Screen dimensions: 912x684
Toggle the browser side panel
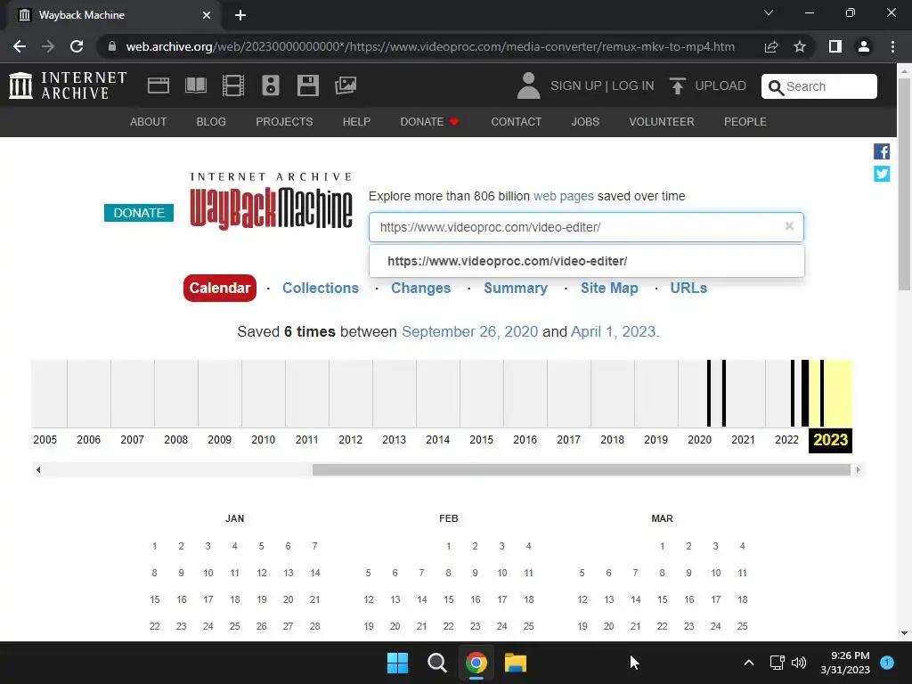[835, 46]
